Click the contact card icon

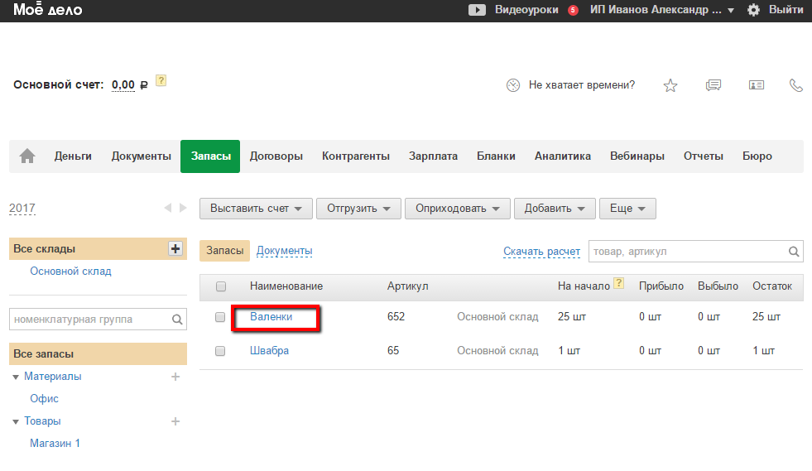click(x=757, y=85)
